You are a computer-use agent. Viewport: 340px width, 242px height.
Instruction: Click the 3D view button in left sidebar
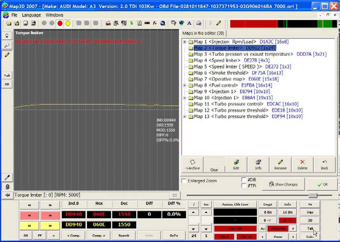(7, 84)
